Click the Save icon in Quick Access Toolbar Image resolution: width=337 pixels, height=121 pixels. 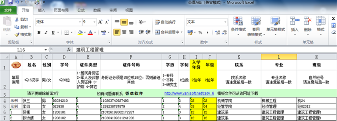[x=11, y=3]
